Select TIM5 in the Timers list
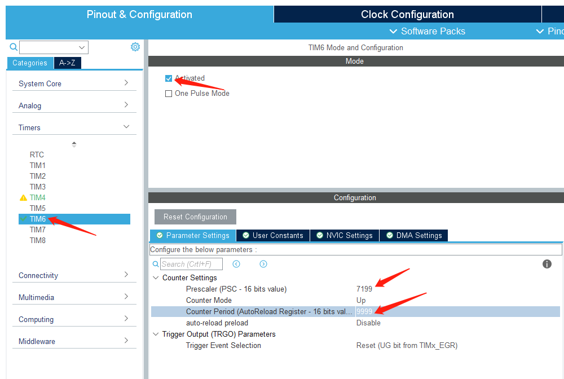The height and width of the screenshot is (379, 564). click(x=37, y=208)
